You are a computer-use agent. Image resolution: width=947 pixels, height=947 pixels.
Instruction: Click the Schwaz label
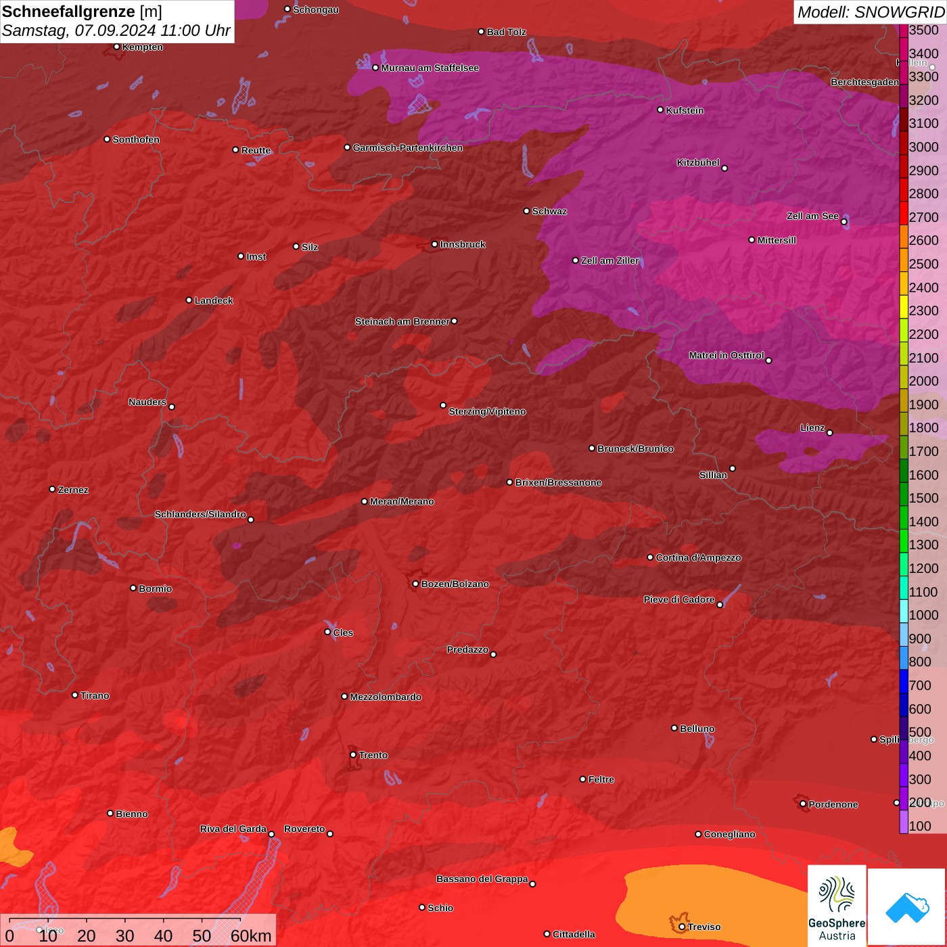click(x=549, y=211)
